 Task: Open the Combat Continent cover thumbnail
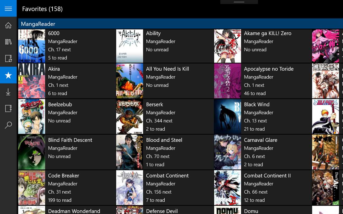point(130,188)
